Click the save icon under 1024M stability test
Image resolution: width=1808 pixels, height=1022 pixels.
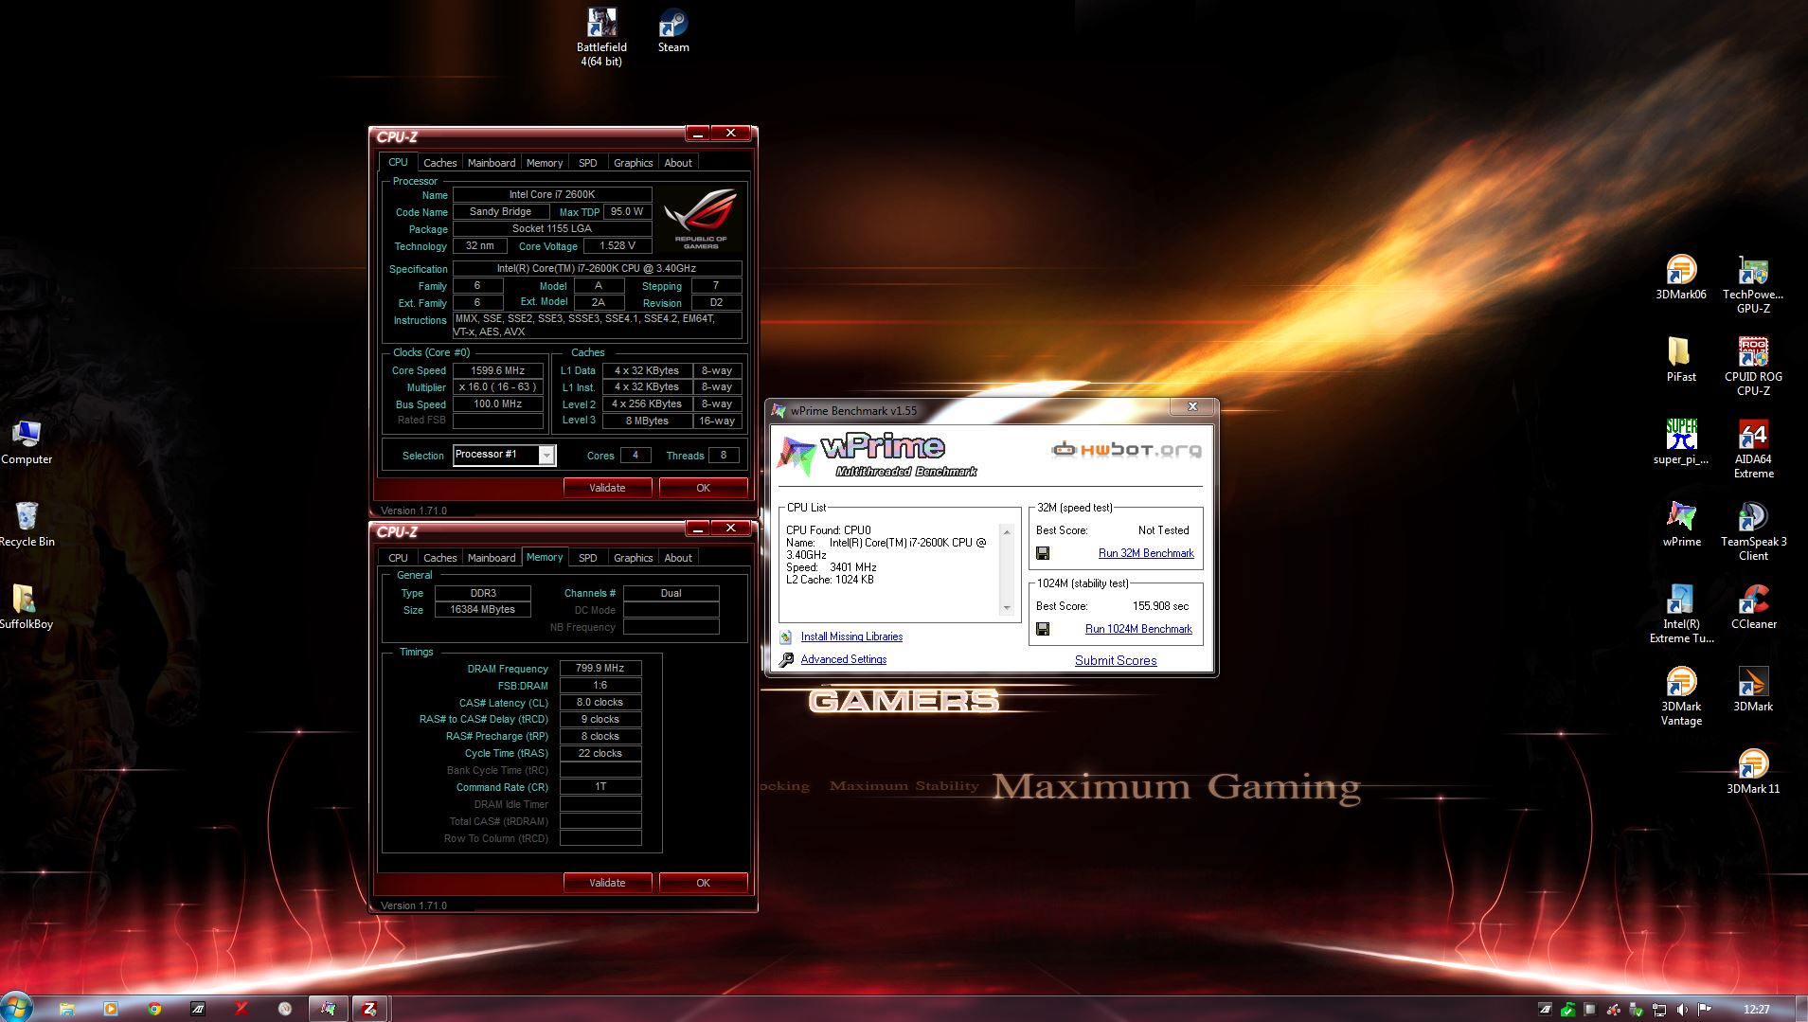point(1043,629)
